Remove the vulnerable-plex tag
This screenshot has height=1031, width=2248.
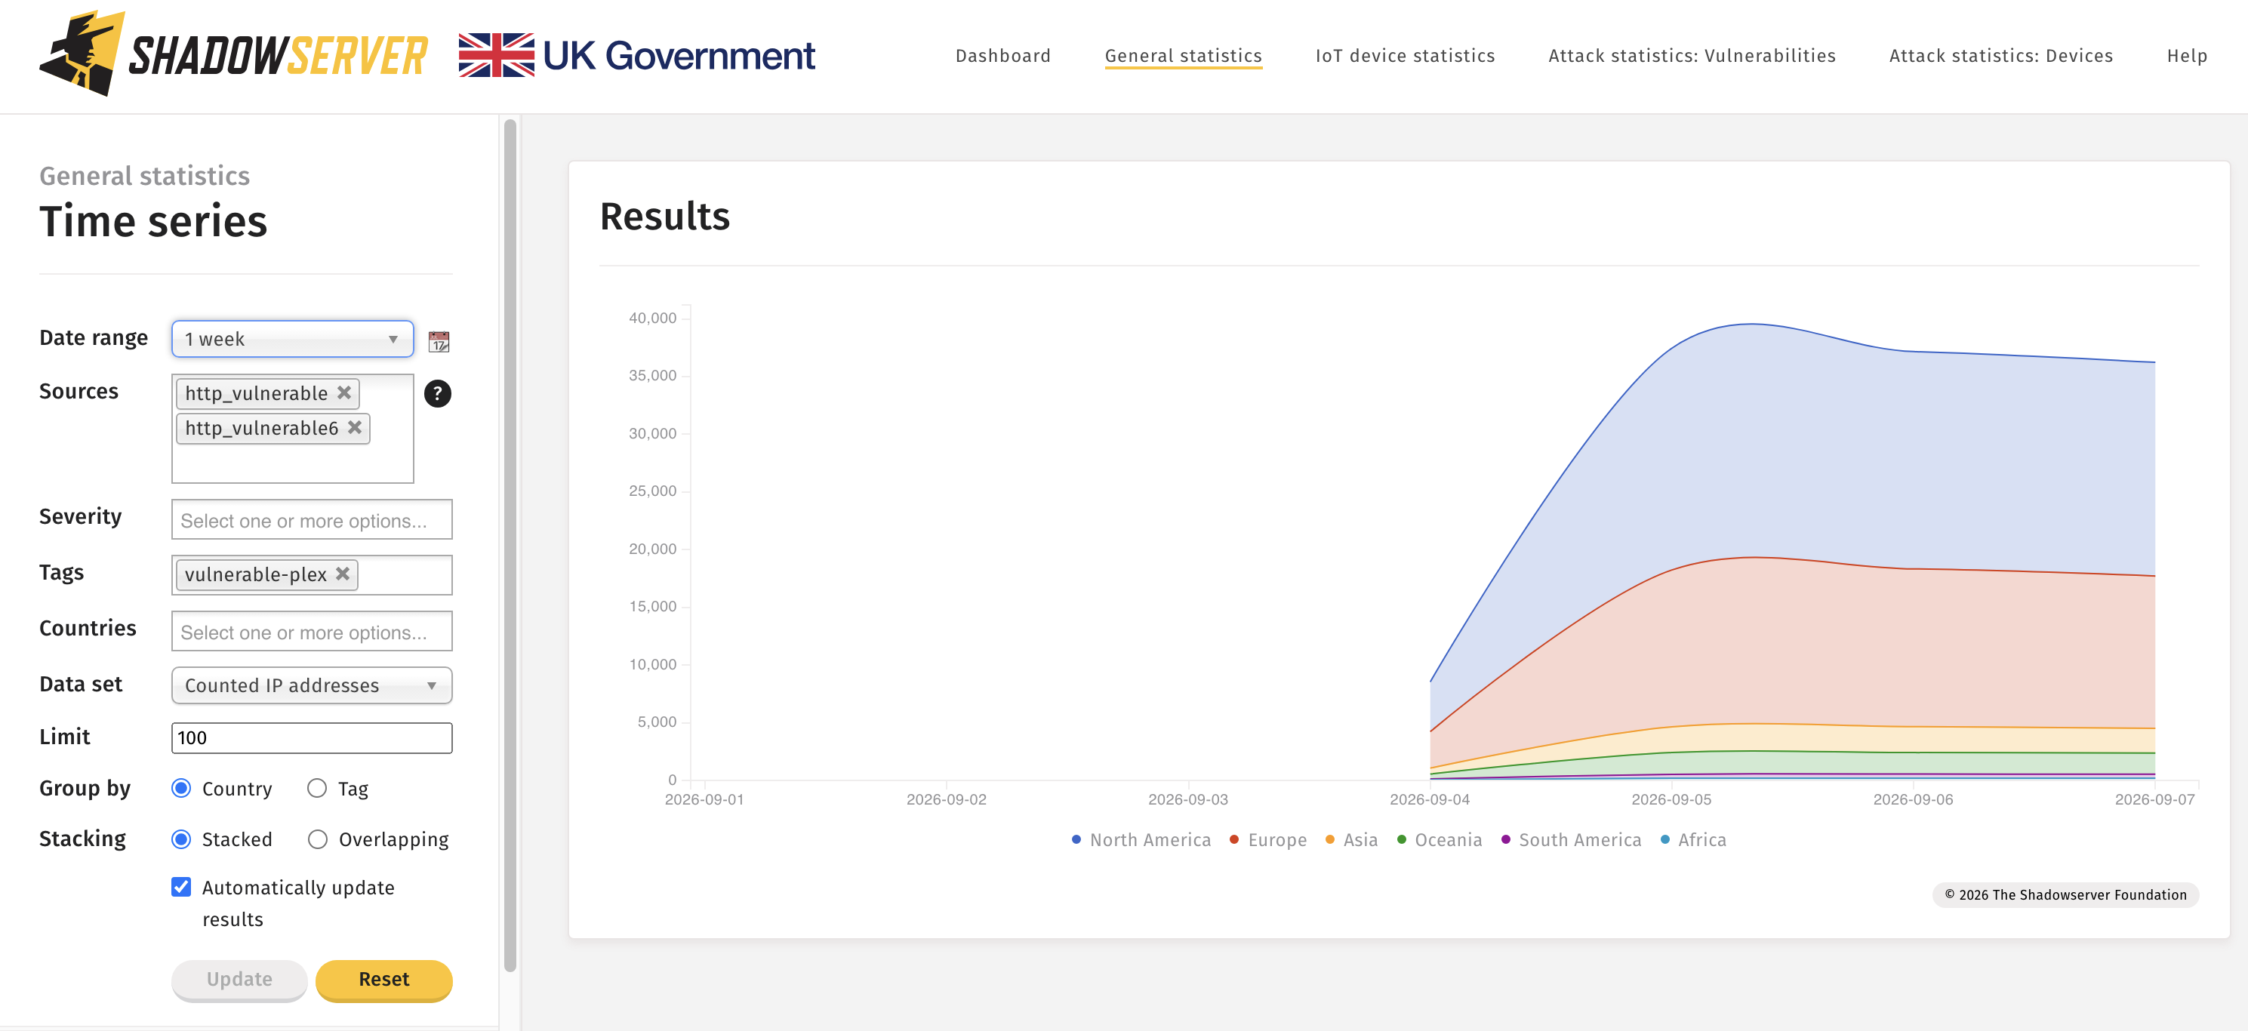[x=343, y=574]
